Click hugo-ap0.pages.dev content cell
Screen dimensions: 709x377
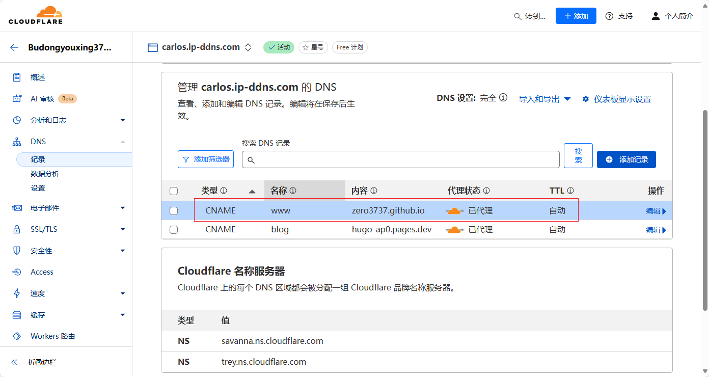tap(392, 230)
